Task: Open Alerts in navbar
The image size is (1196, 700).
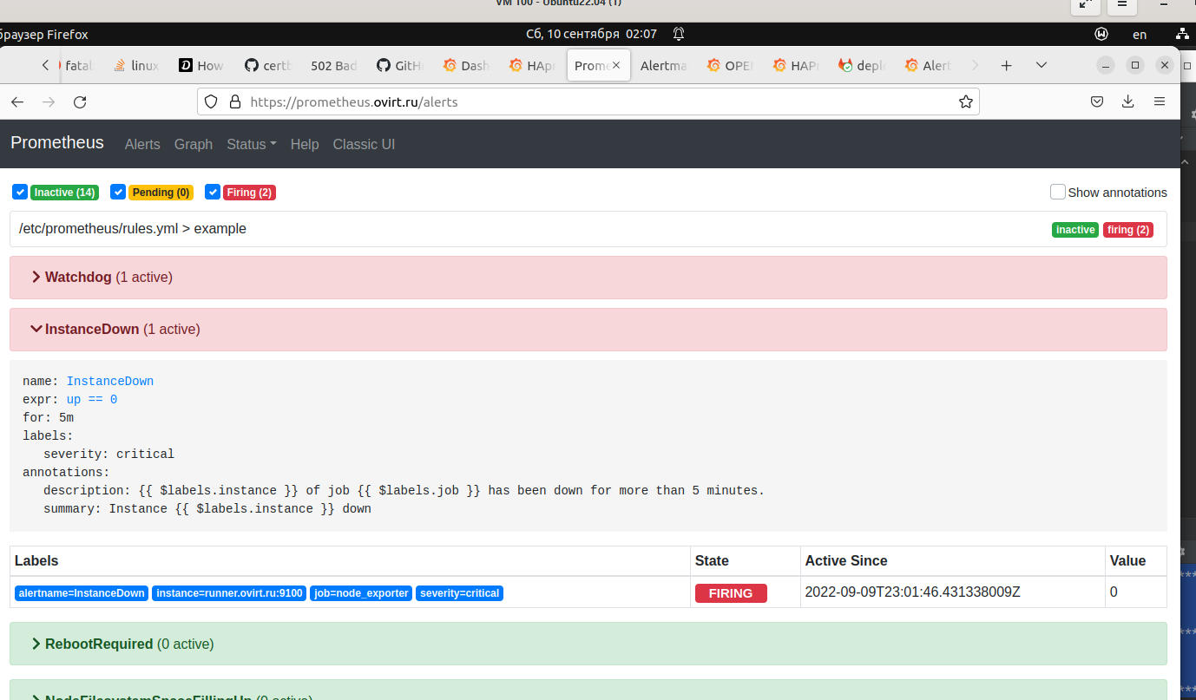Action: tap(142, 144)
